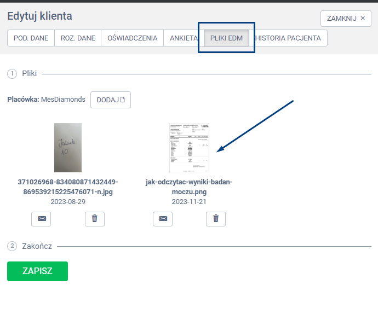This screenshot has width=378, height=320.
Task: Click the step 2 circle beside Zakończ
Action: click(x=12, y=246)
